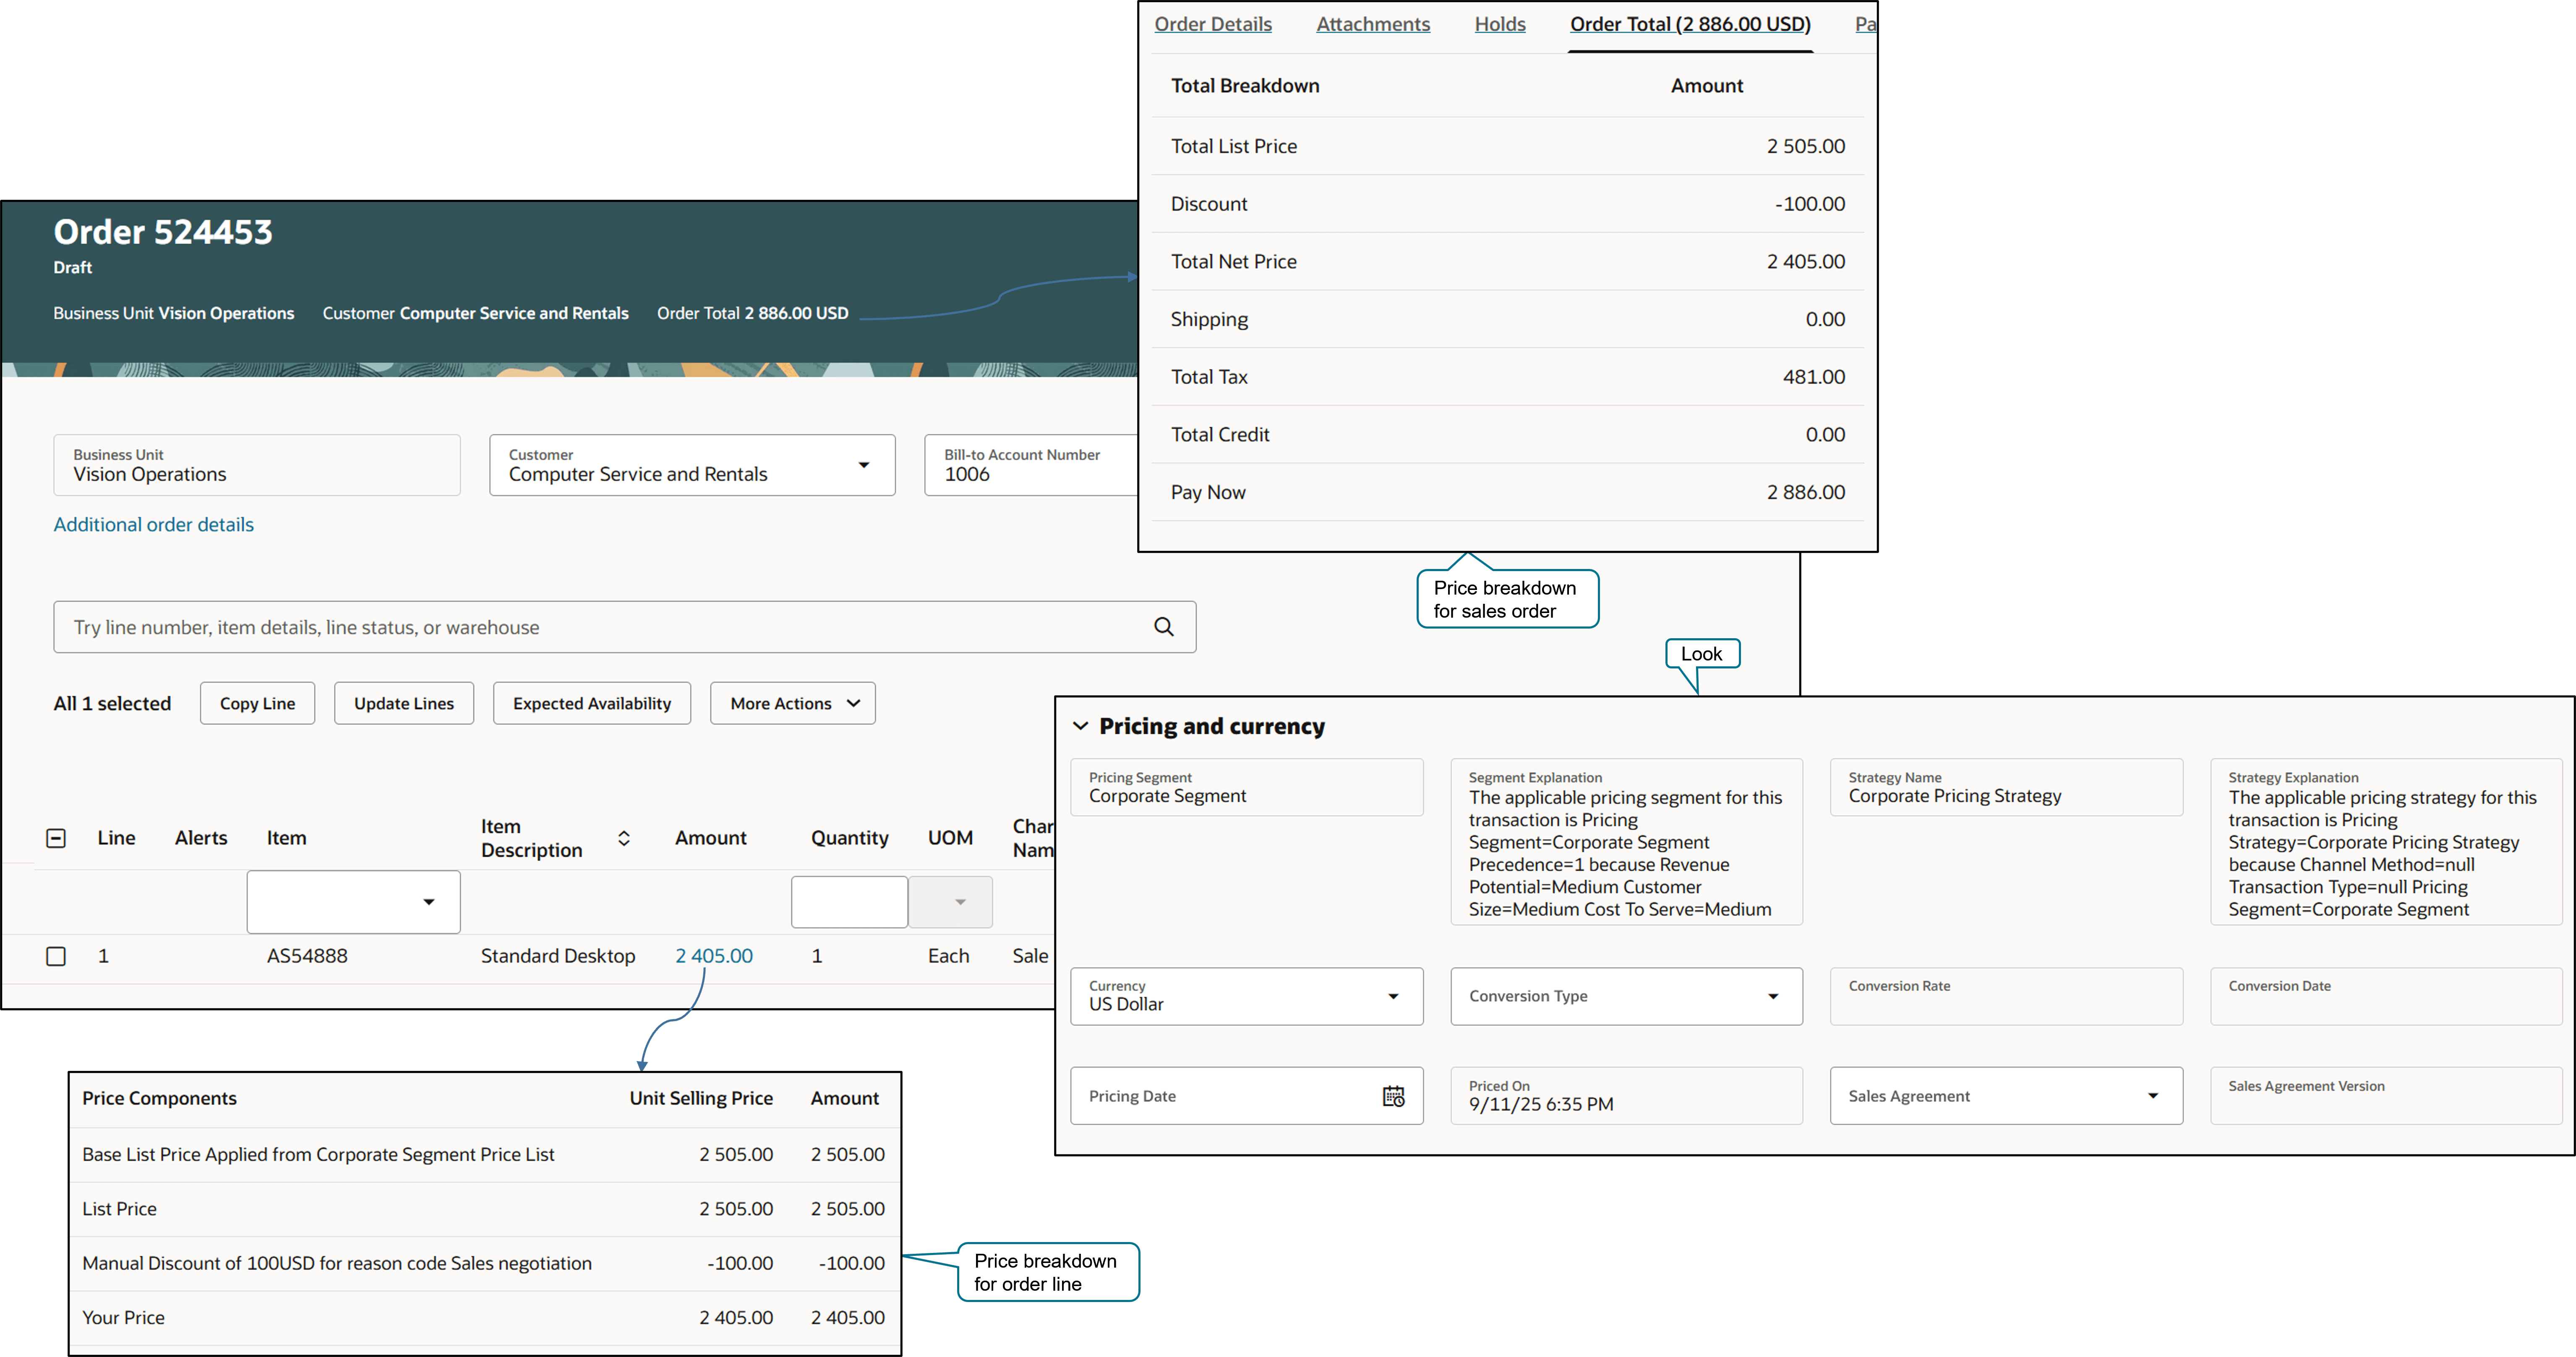The image size is (2576, 1357).
Task: Check the box for line 1
Action: [56, 956]
